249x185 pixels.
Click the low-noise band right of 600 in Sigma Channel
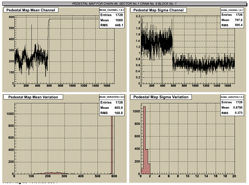(x=204, y=64)
